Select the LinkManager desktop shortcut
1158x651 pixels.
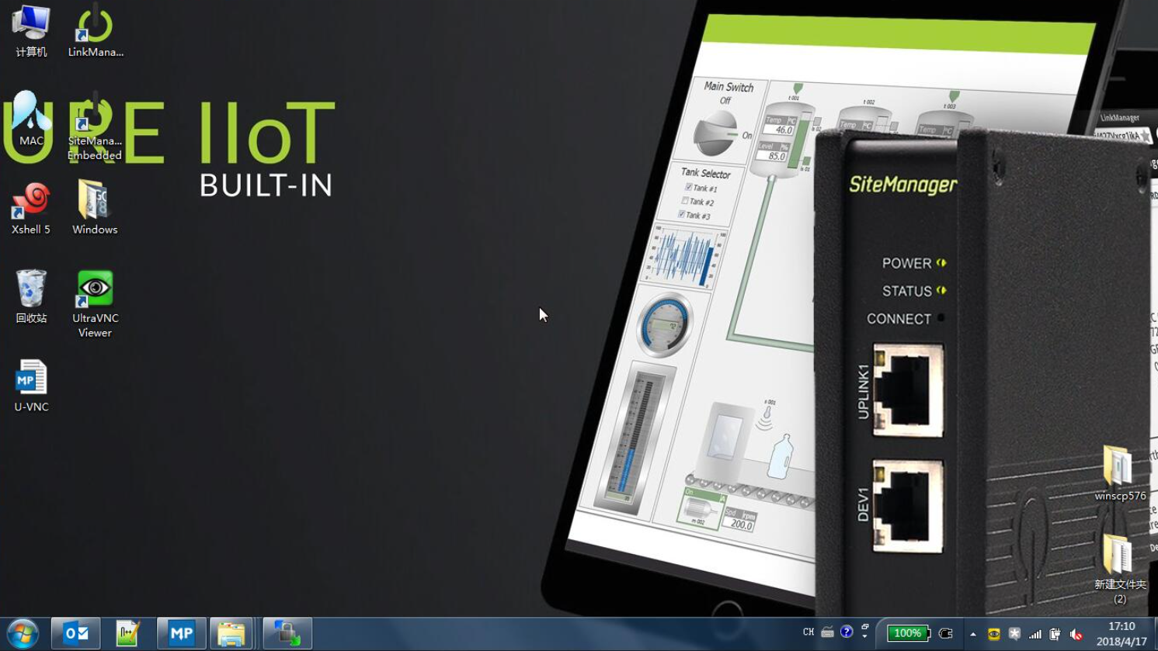coord(96,31)
